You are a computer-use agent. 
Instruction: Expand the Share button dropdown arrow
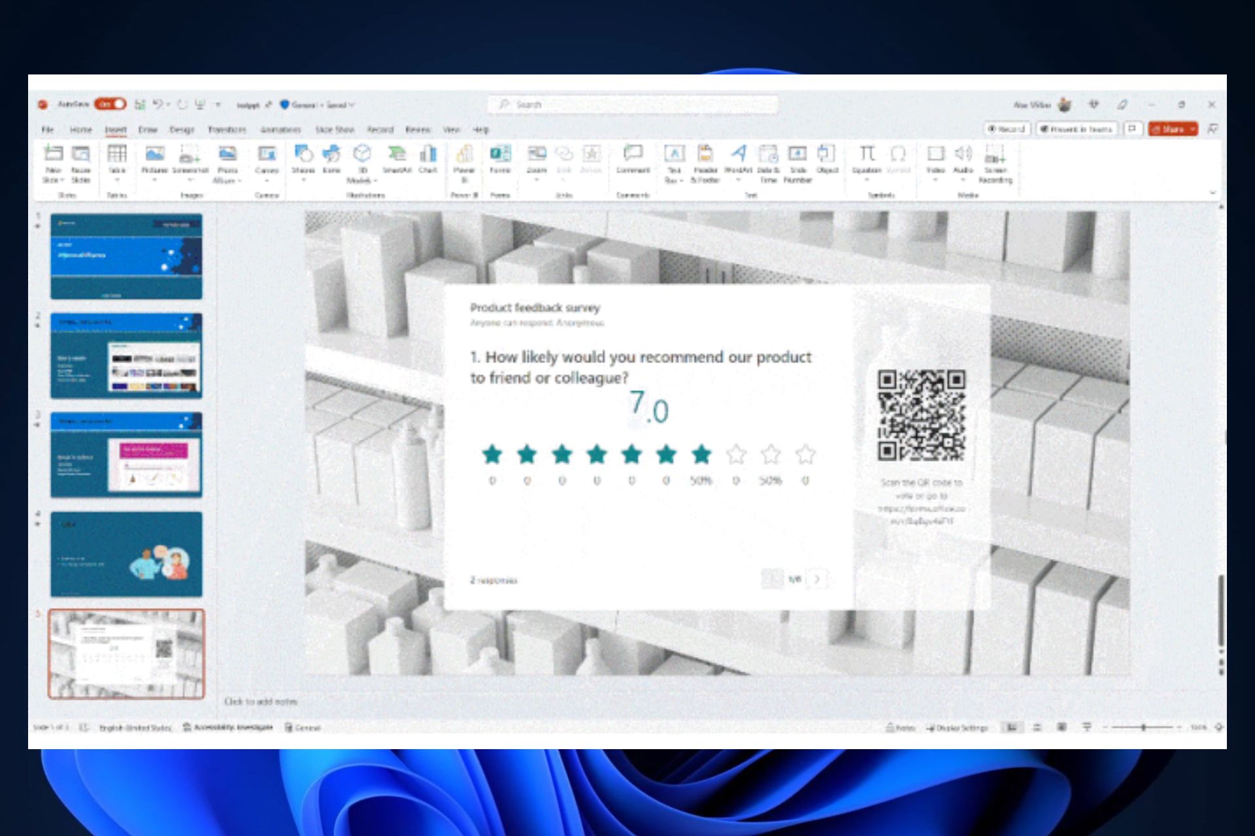tap(1193, 129)
